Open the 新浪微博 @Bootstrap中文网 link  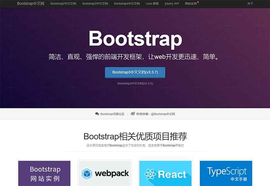(x=156, y=114)
